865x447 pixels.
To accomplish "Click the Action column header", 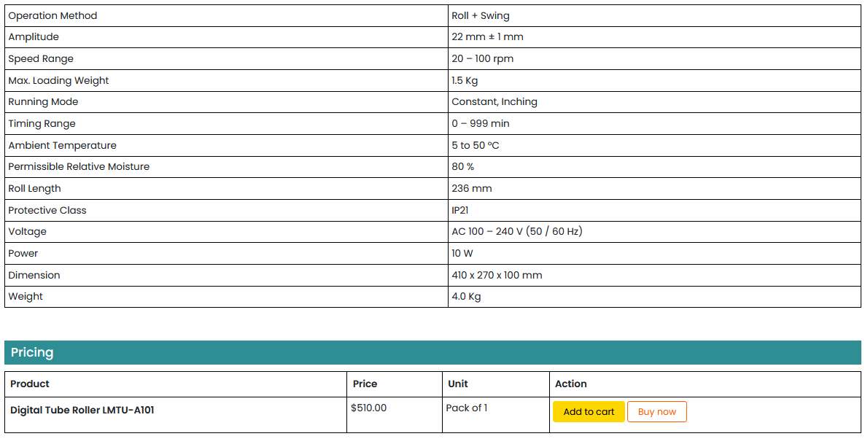I will point(570,384).
